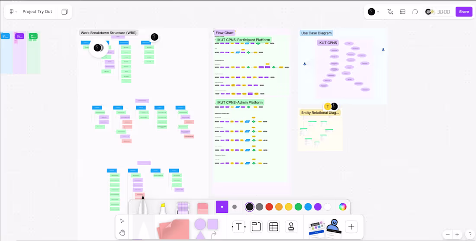Open the help question mark button
The image size is (476, 241).
pyautogui.click(x=470, y=235)
